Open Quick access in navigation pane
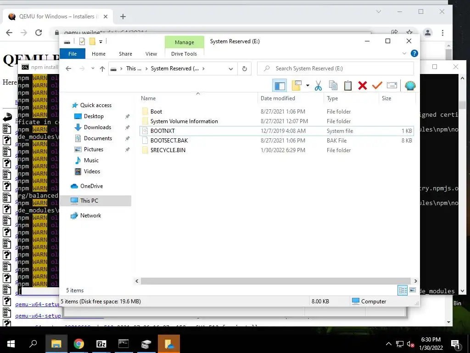This screenshot has height=353, width=470. click(x=95, y=105)
